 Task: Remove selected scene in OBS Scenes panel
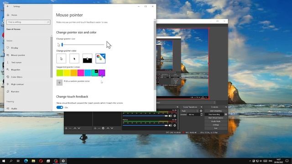70,128
